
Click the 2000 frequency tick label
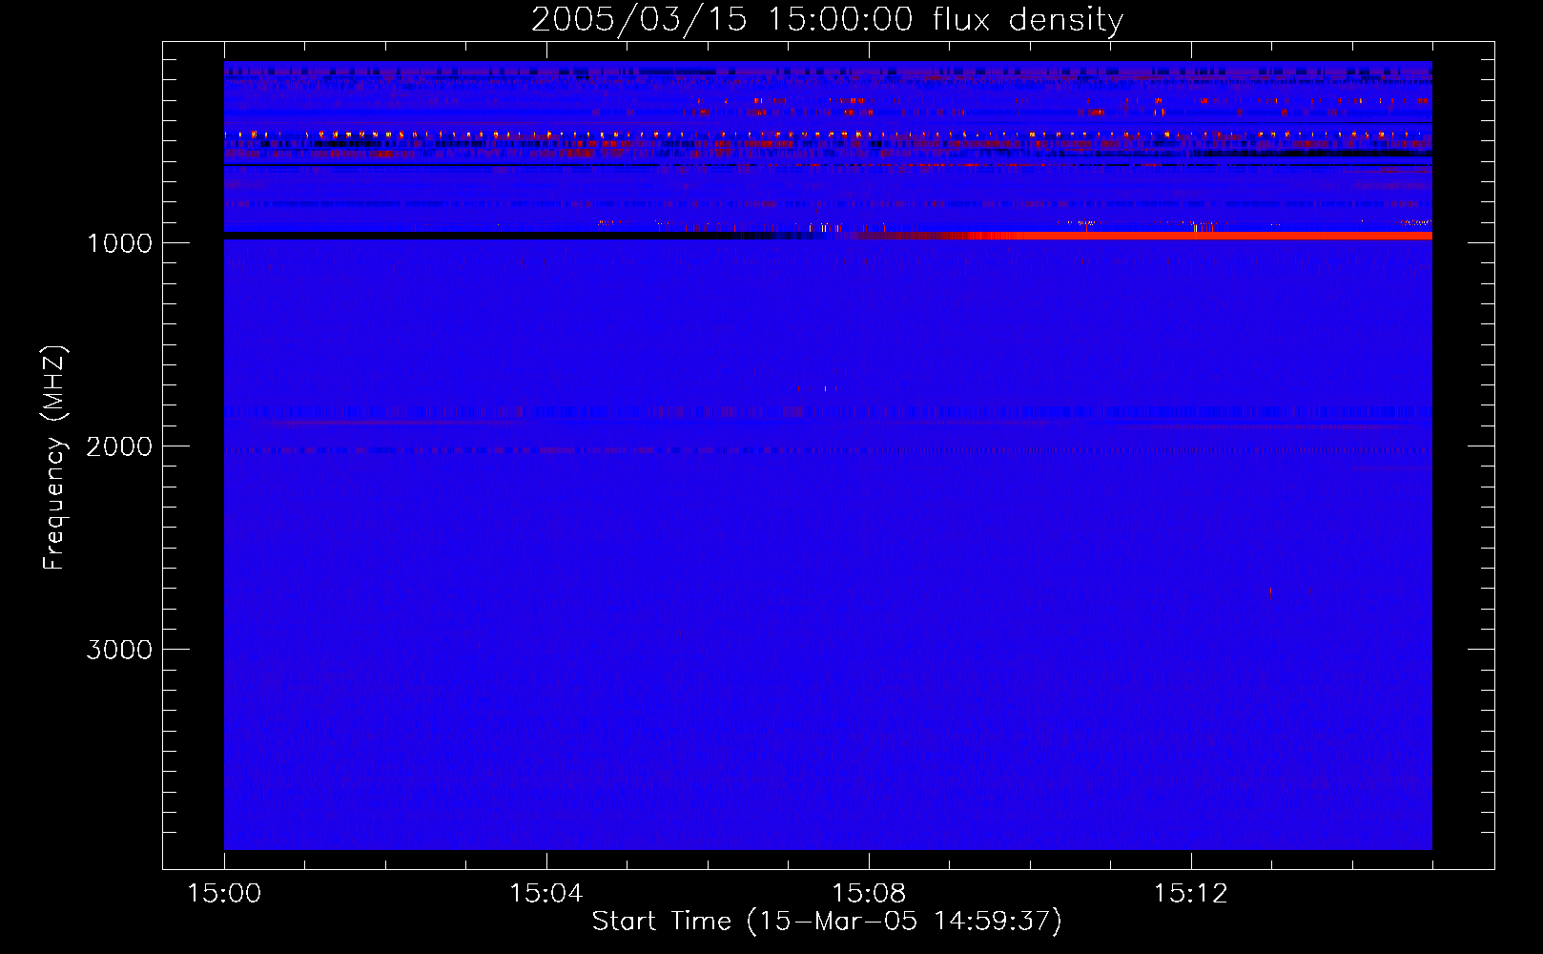tap(119, 446)
